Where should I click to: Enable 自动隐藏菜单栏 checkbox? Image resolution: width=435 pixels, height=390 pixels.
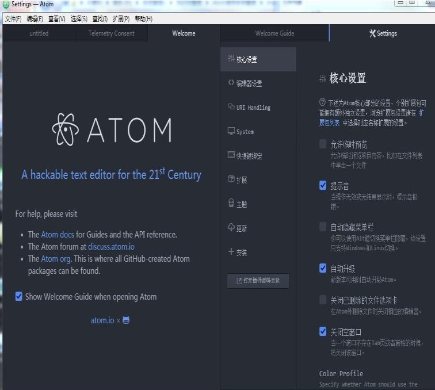323,227
